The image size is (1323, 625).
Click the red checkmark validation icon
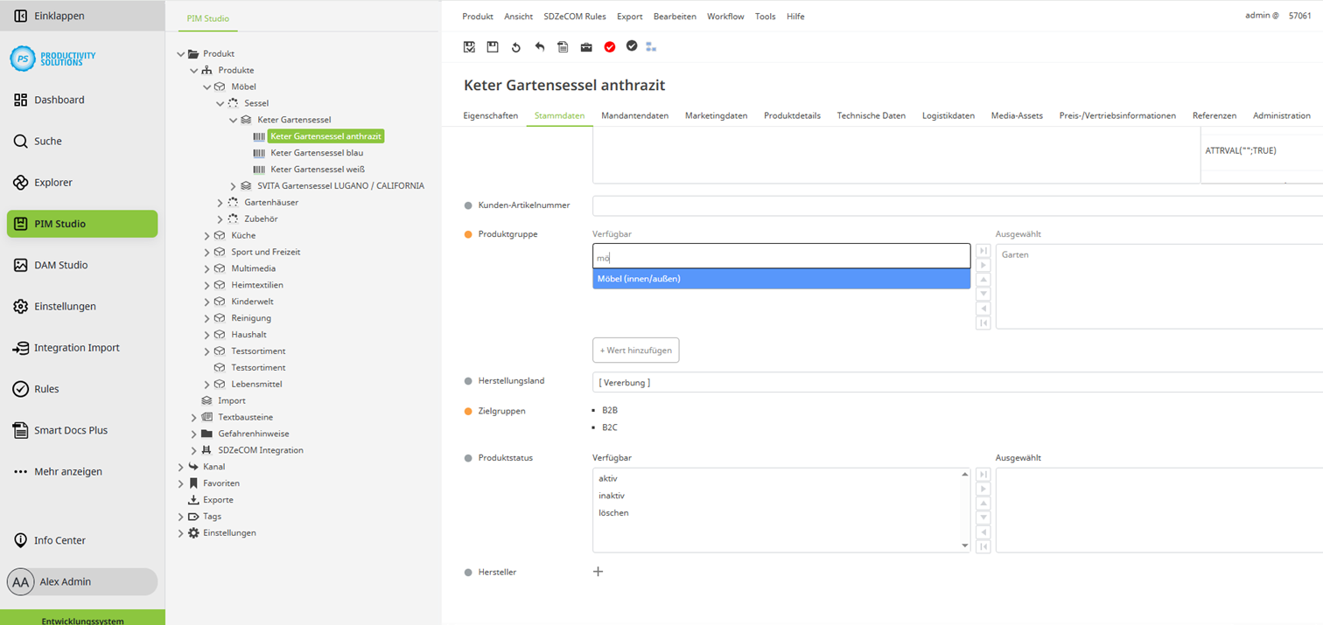tap(610, 47)
